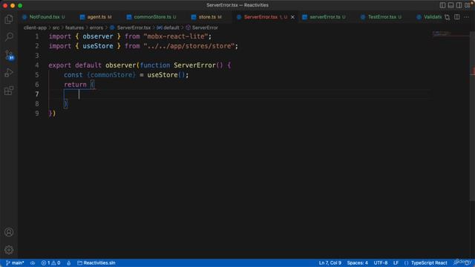
Task: Click Ln 7, Col 9 cursor position
Action: tap(330, 263)
